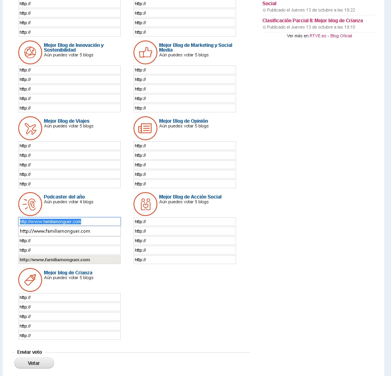Screen dimensions: 391x376
Task: Click the people icon for Acción Social
Action: click(145, 204)
